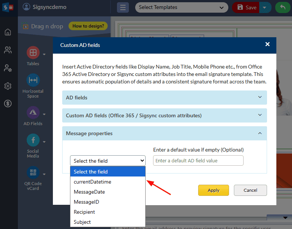Collapse the Message properties section
Viewport: 292px width, 229px height.
pyautogui.click(x=164, y=133)
